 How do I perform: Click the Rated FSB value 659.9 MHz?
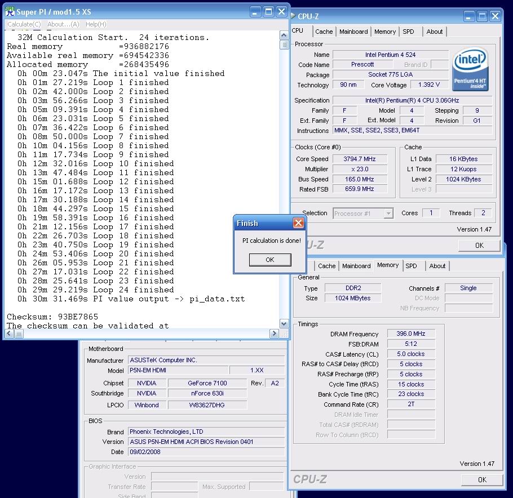tap(360, 189)
